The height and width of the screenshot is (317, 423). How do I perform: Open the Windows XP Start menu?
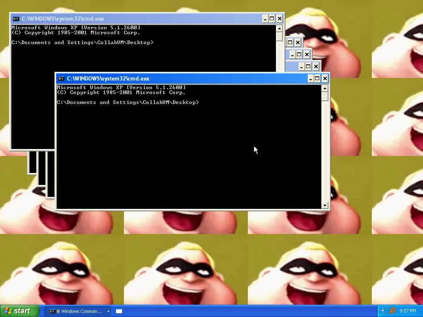coord(19,311)
